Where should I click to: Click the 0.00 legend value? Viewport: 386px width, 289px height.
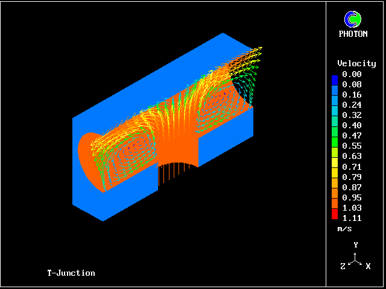352,74
